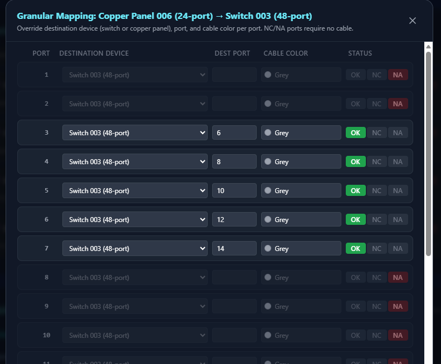This screenshot has width=441, height=364.
Task: Set port 7 status to NA
Action: pos(398,248)
